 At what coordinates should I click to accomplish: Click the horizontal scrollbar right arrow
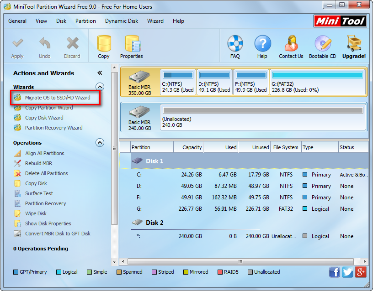click(x=365, y=261)
